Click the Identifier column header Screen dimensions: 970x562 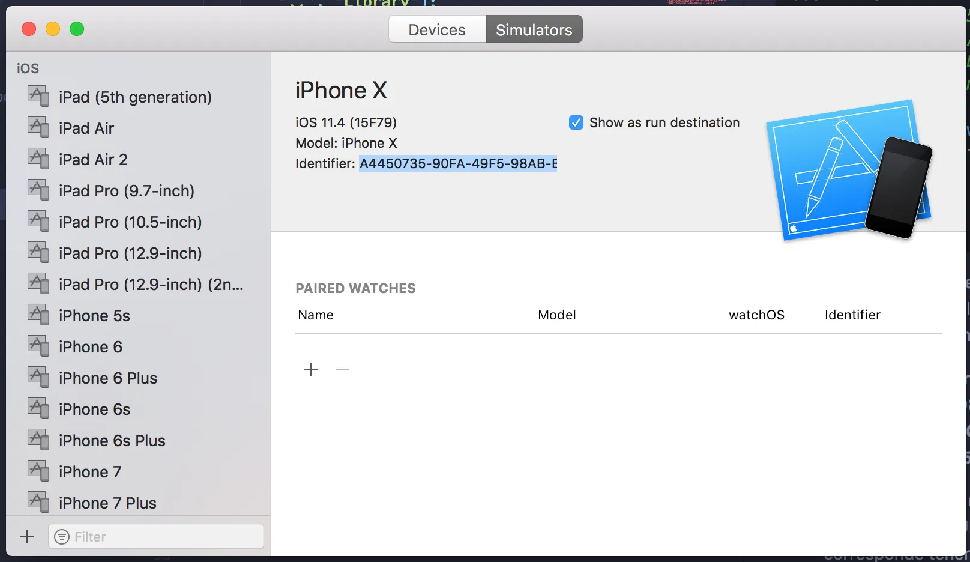(x=852, y=315)
